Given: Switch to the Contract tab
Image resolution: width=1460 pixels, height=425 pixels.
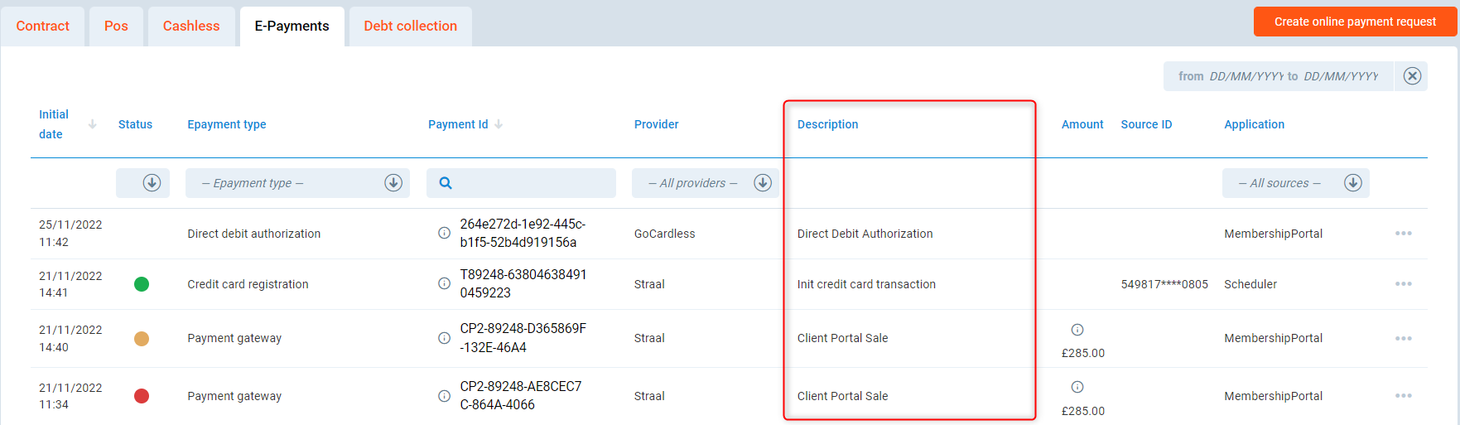Looking at the screenshot, I should click(42, 26).
